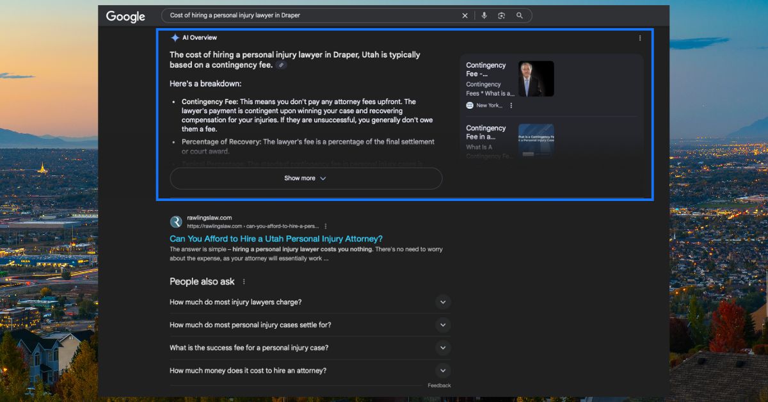The width and height of the screenshot is (768, 402).
Task: Click the New York source favicon
Action: (x=470, y=105)
